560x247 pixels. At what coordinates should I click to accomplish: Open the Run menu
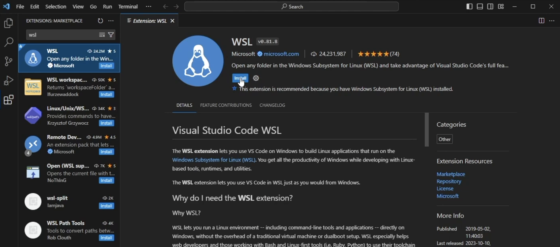point(108,7)
